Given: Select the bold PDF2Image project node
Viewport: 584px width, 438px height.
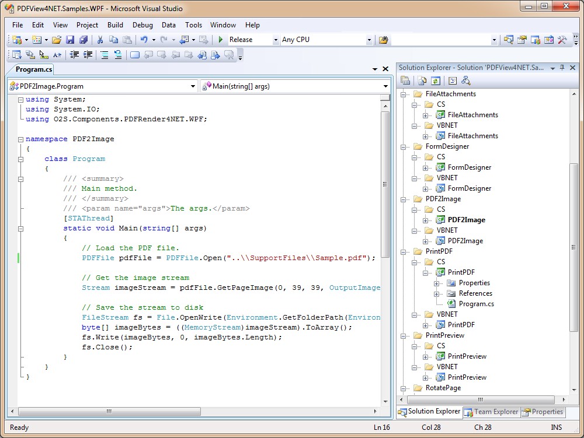Looking at the screenshot, I should point(466,220).
